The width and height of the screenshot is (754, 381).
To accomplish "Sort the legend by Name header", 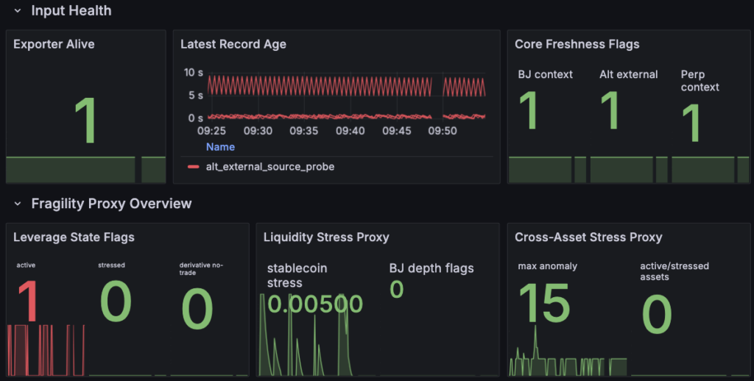I will click(220, 147).
